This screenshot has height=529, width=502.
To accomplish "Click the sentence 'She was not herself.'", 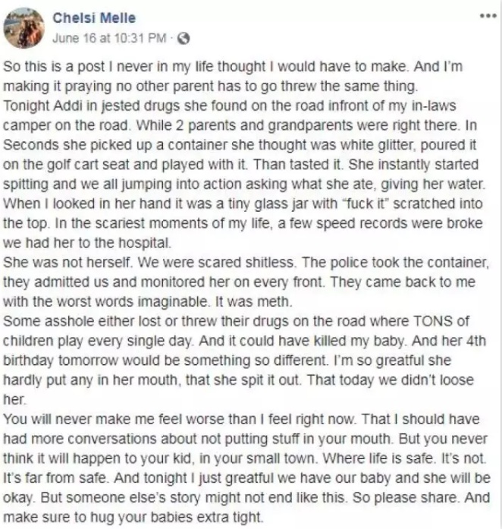I will click(x=67, y=263).
